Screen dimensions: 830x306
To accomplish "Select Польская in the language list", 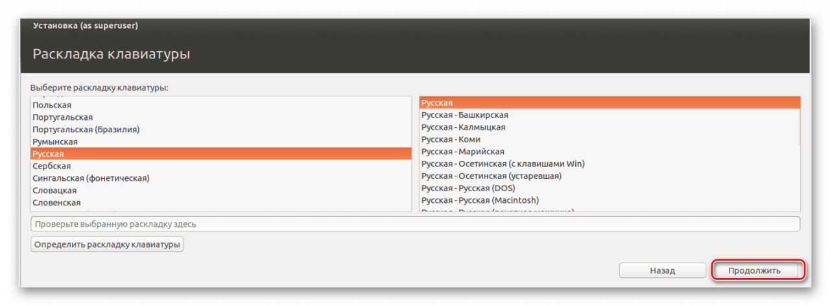I will pyautogui.click(x=53, y=105).
